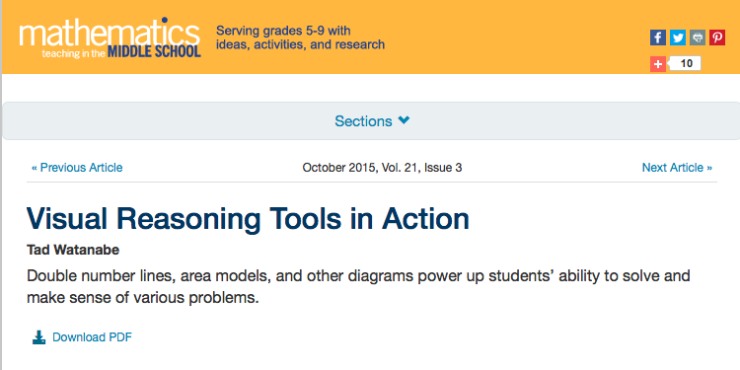
Task: Select the author name Tad Watanabe
Action: [x=73, y=251]
